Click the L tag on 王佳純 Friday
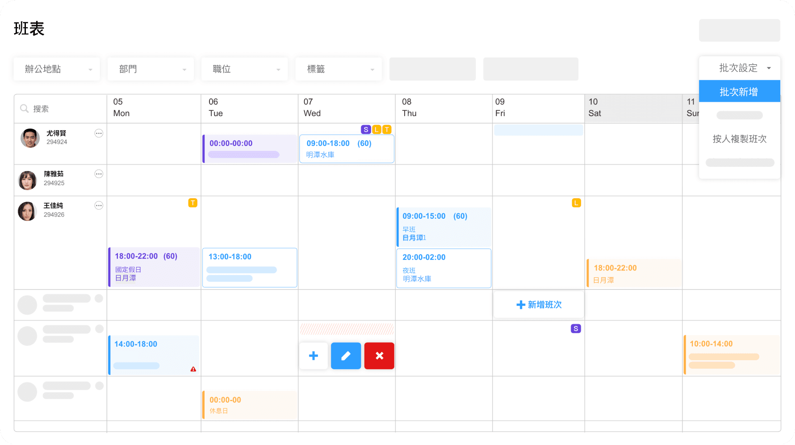The image size is (795, 445). point(576,203)
